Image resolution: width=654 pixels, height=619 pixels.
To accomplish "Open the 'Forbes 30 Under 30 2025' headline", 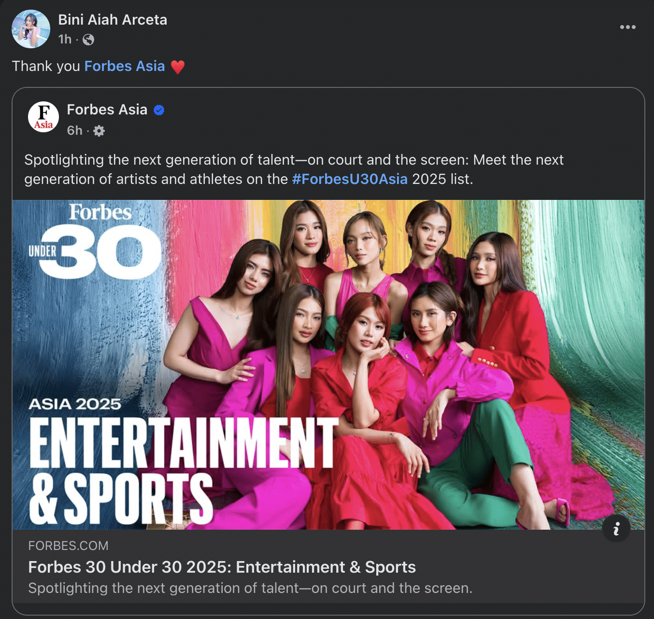I will pyautogui.click(x=222, y=567).
